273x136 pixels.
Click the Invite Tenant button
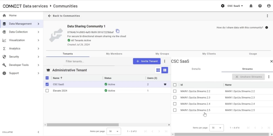coord(147,61)
